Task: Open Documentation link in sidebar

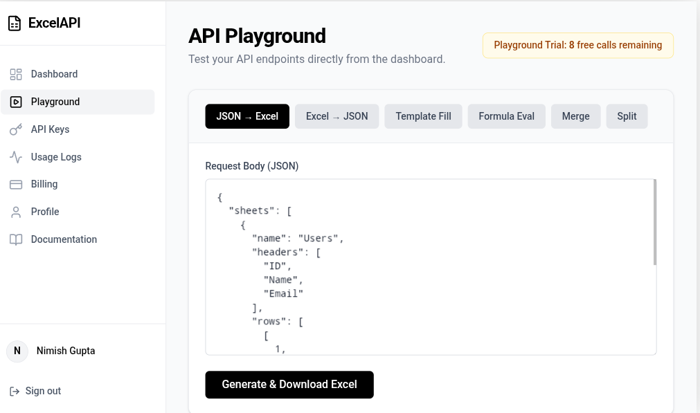Action: click(x=78, y=239)
